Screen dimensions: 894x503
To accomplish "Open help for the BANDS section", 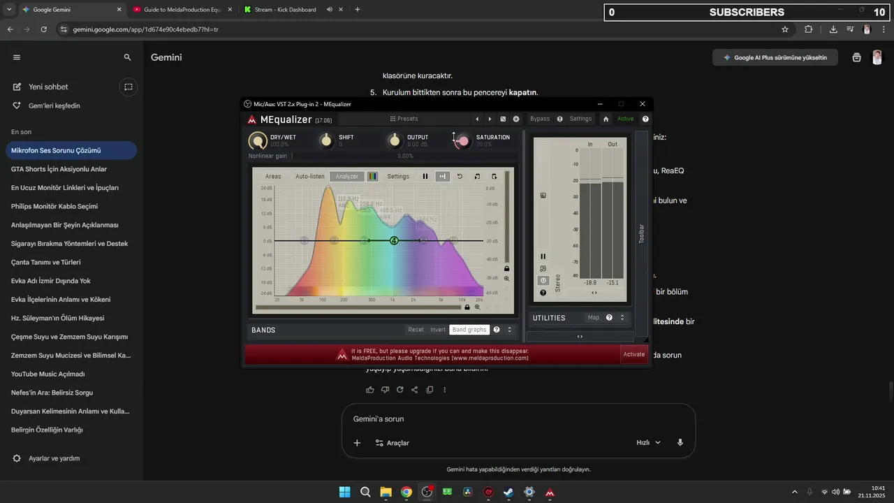I will click(497, 330).
